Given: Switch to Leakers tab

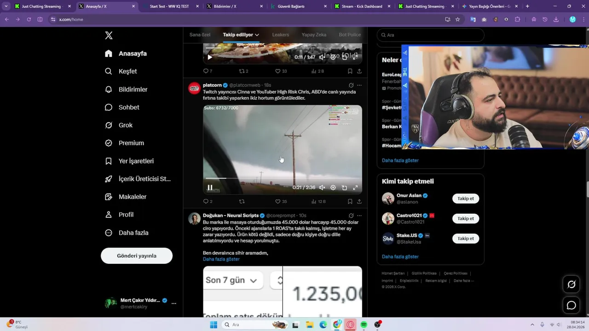Looking at the screenshot, I should tap(280, 34).
